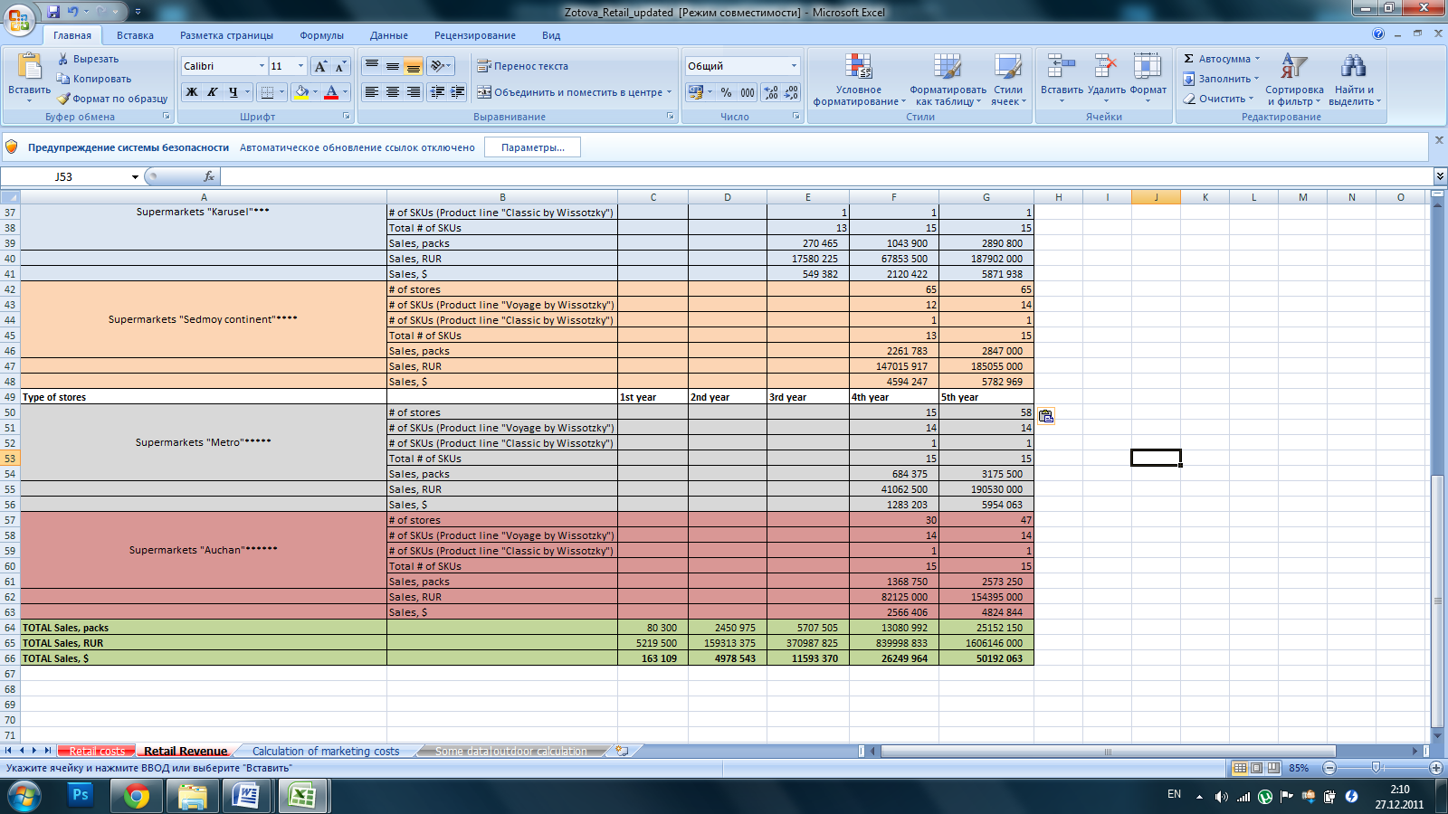Toggle italic (К) formatting
The image size is (1448, 814).
(212, 92)
